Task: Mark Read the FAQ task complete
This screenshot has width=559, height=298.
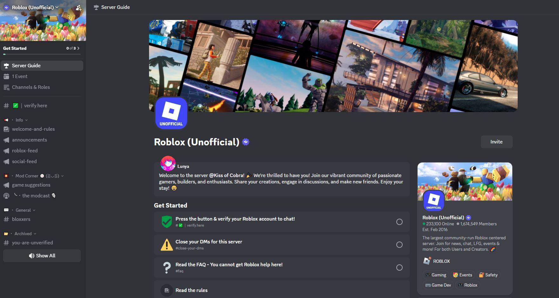Action: coord(399,268)
